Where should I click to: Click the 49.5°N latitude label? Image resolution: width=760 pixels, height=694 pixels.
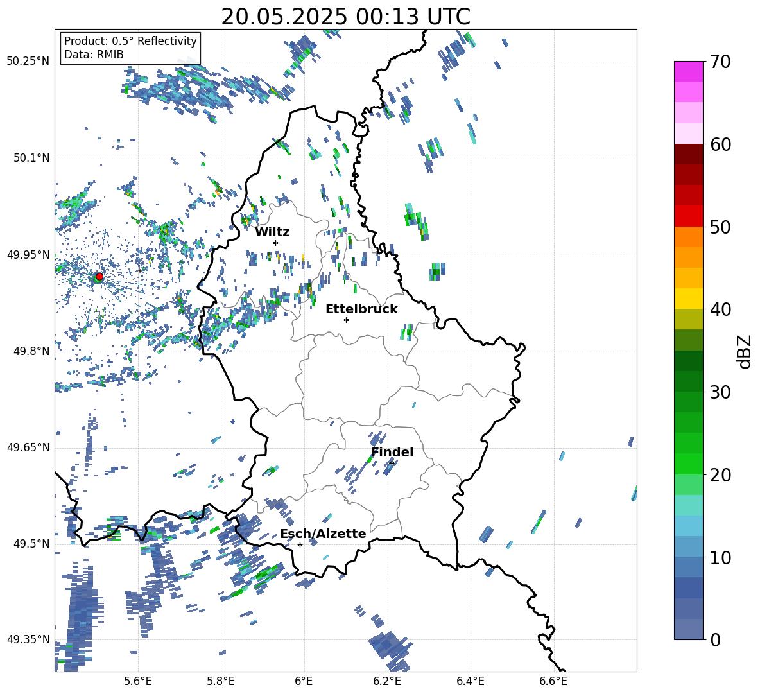[31, 543]
